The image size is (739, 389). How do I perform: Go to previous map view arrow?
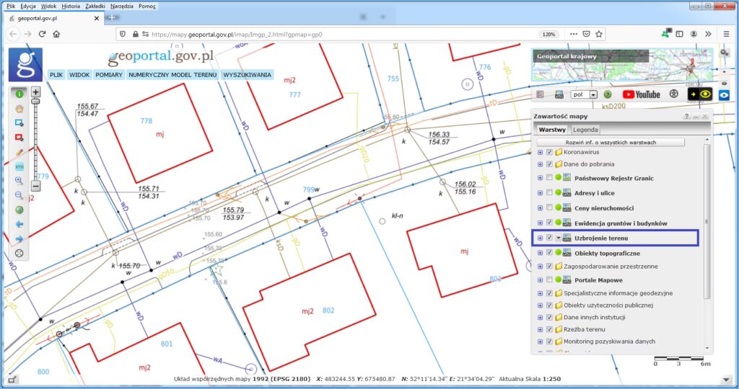click(x=19, y=224)
